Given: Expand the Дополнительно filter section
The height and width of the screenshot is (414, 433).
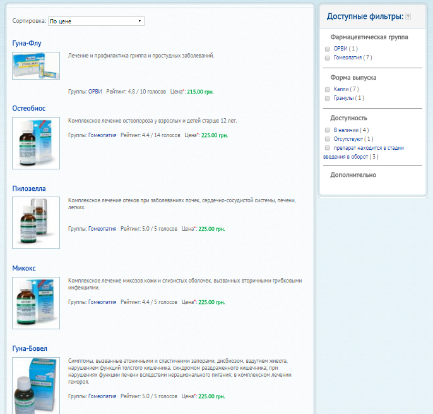Looking at the screenshot, I should click(353, 174).
